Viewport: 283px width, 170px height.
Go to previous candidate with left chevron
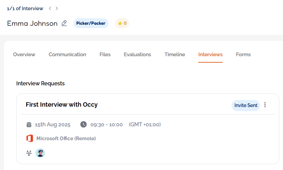50,8
